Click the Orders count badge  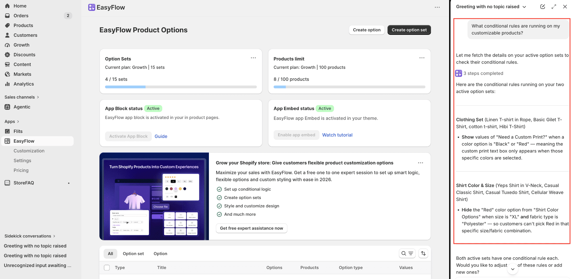pyautogui.click(x=68, y=16)
